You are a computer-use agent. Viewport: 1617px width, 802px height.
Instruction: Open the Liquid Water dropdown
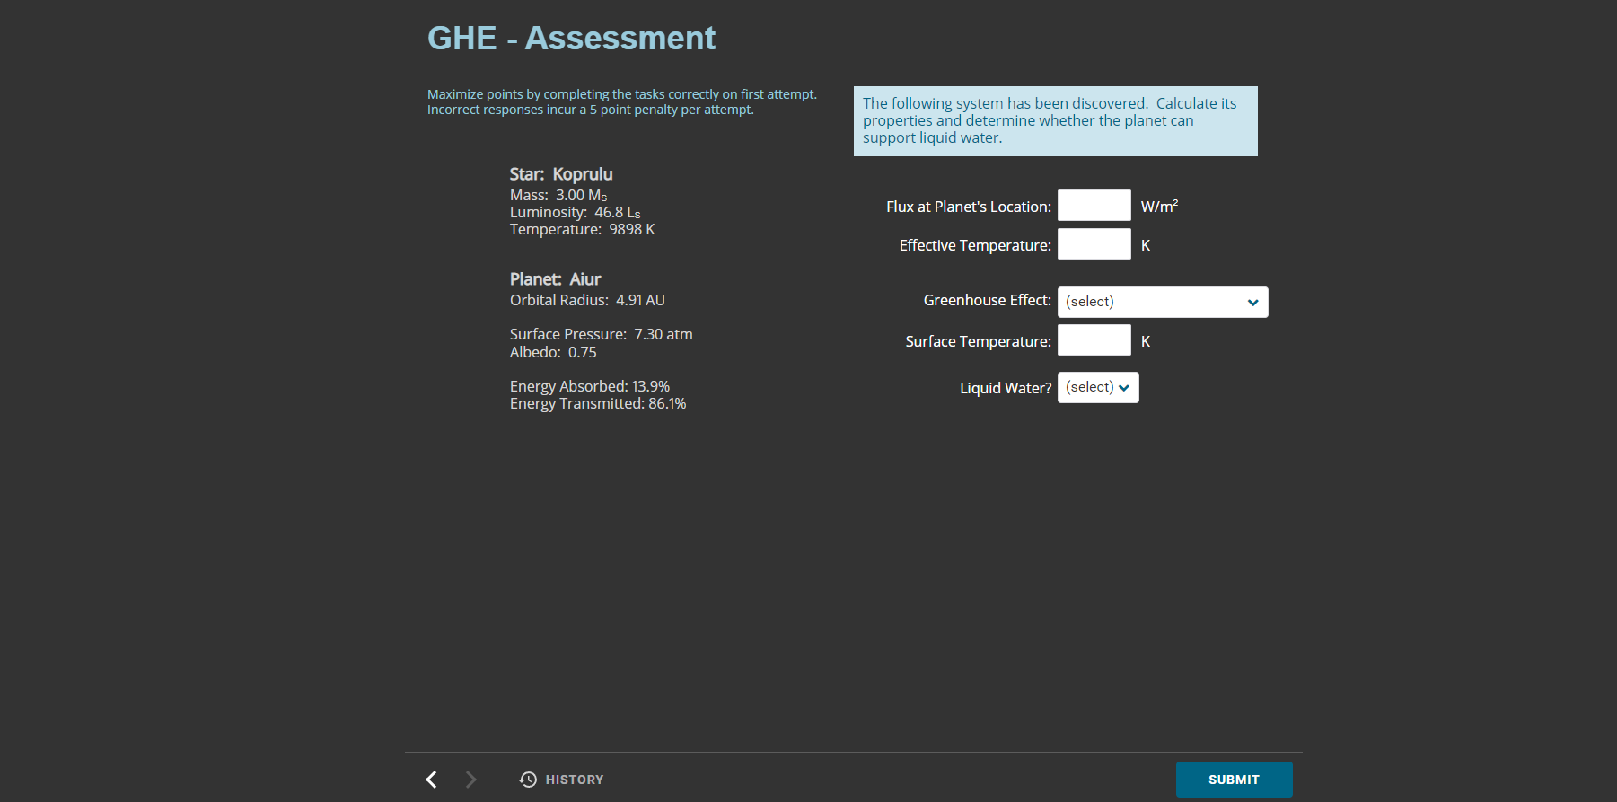click(x=1098, y=387)
